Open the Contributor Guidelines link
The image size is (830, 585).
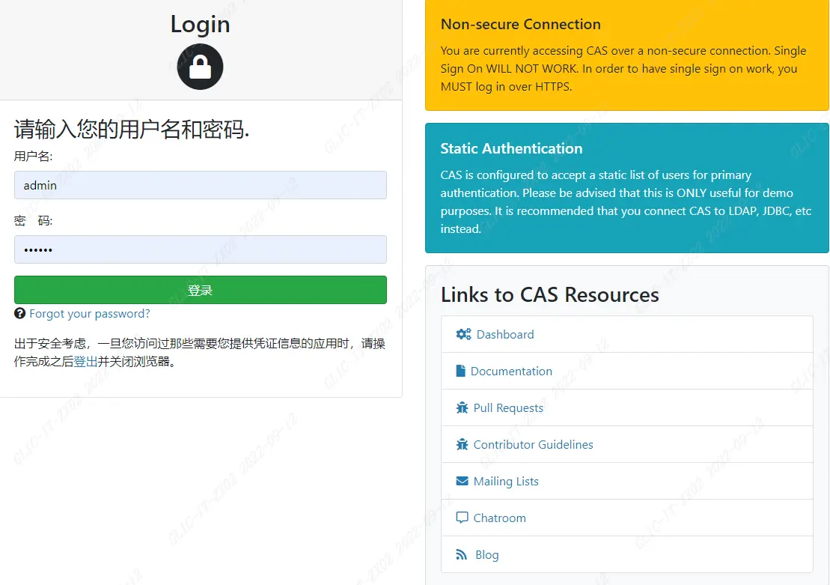point(533,444)
